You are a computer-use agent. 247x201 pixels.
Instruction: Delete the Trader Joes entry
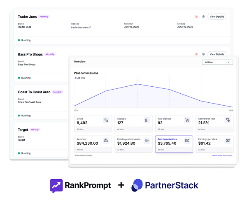(x=196, y=17)
